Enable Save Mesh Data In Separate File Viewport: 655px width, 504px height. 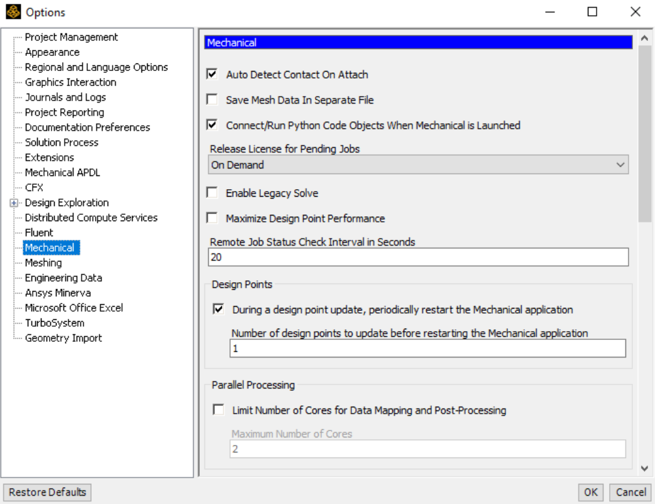pyautogui.click(x=212, y=99)
